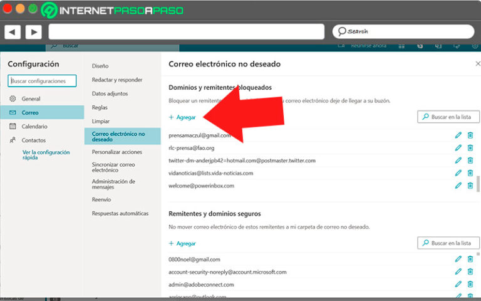481x301 pixels.
Task: Open Respuestas automáticas settings
Action: (120, 213)
